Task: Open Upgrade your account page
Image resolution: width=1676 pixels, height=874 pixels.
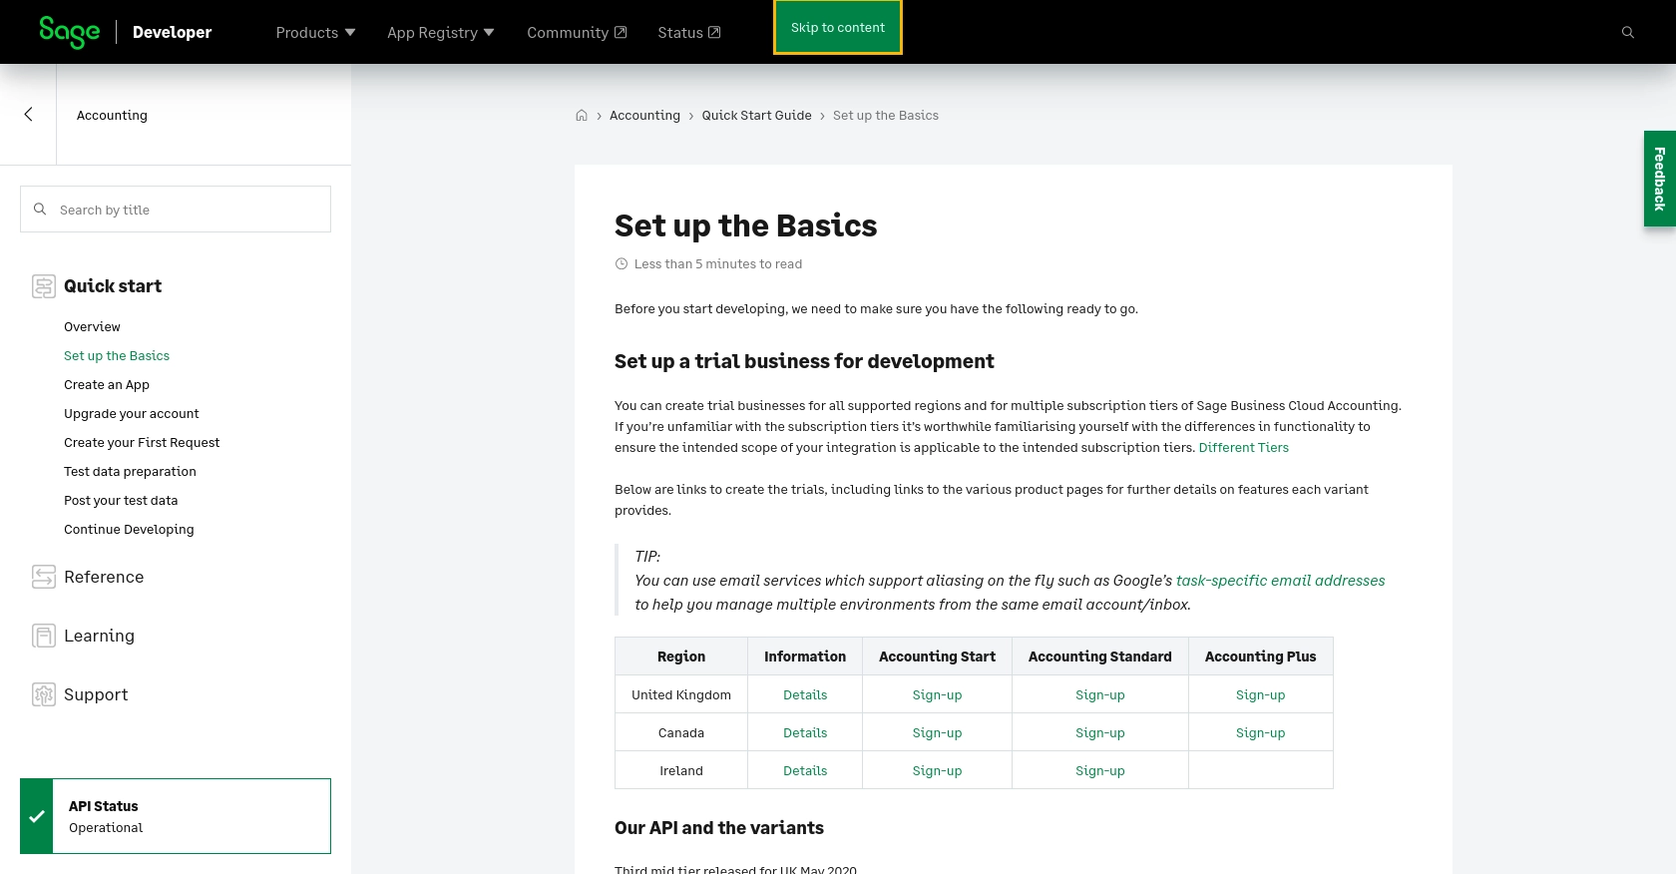Action: coord(132,414)
